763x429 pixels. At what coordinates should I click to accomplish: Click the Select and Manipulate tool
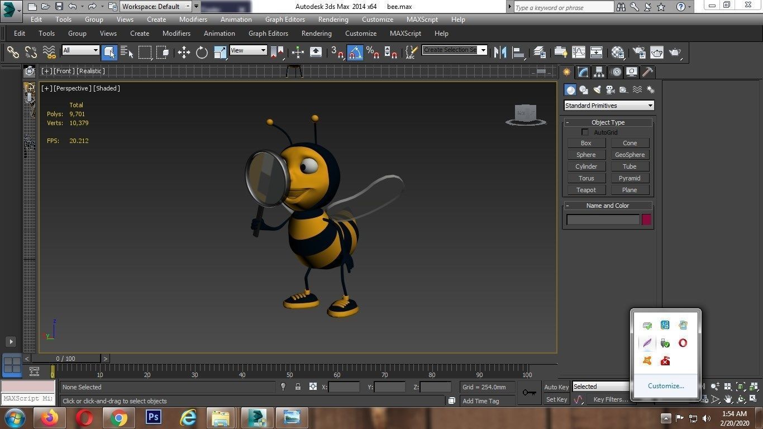(x=298, y=53)
